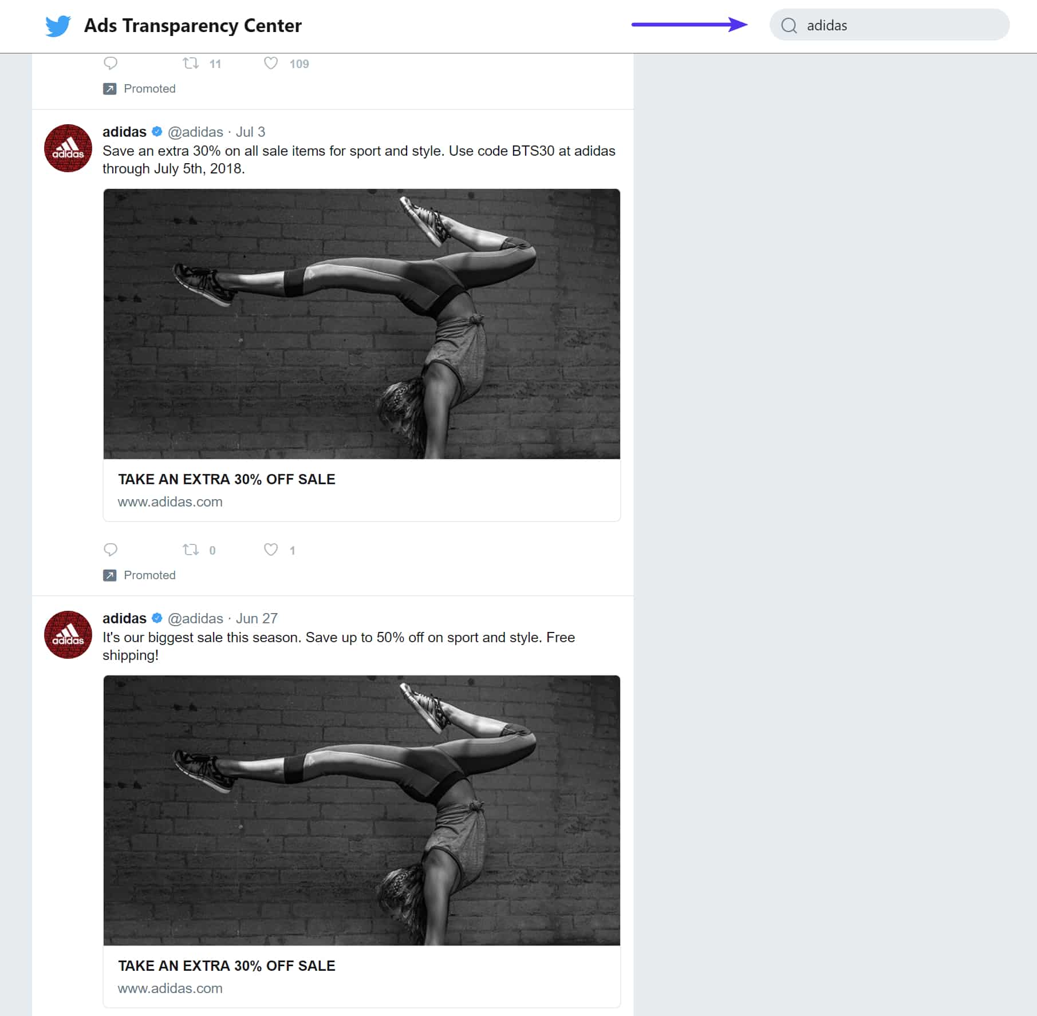
Task: Open the Ads Transparency Center heading link
Action: tap(193, 25)
